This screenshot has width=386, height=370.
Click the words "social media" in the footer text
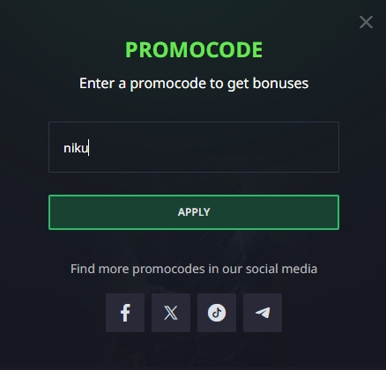(281, 269)
